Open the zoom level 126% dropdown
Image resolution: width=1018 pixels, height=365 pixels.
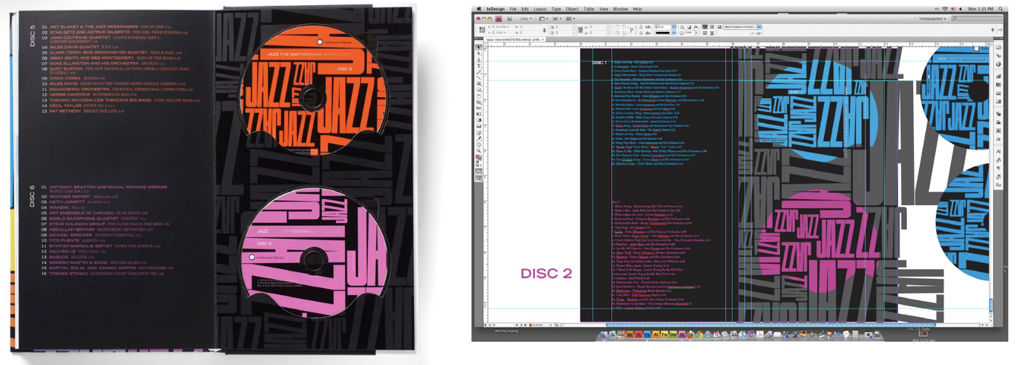pos(526,19)
